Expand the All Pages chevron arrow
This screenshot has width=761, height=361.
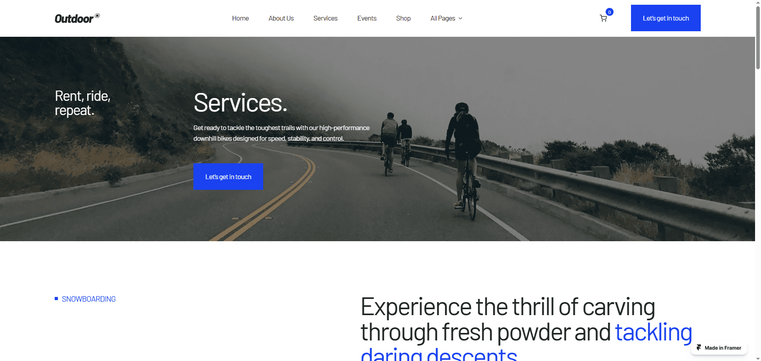[461, 19]
